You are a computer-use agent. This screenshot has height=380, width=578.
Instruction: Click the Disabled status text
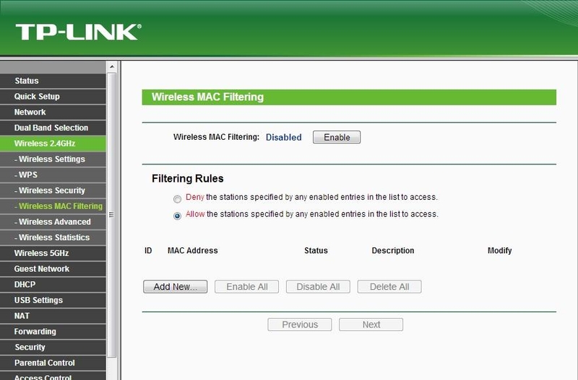pyautogui.click(x=283, y=137)
